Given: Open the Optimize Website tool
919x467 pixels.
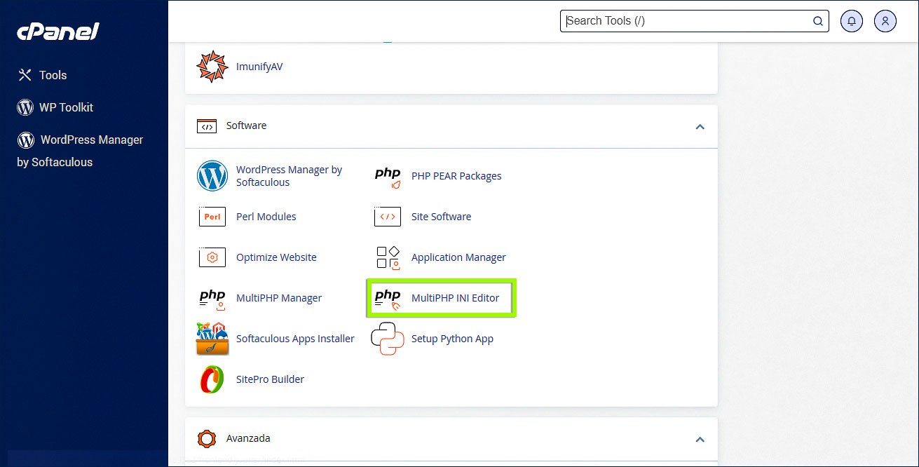Looking at the screenshot, I should pyautogui.click(x=275, y=257).
